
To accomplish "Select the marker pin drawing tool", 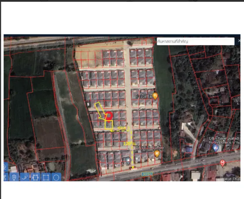I will pos(14,177).
